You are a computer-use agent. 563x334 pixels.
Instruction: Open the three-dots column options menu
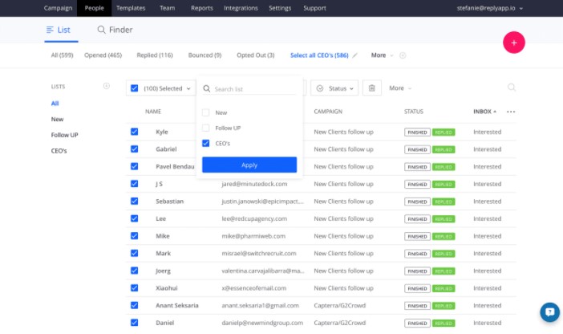(x=511, y=112)
